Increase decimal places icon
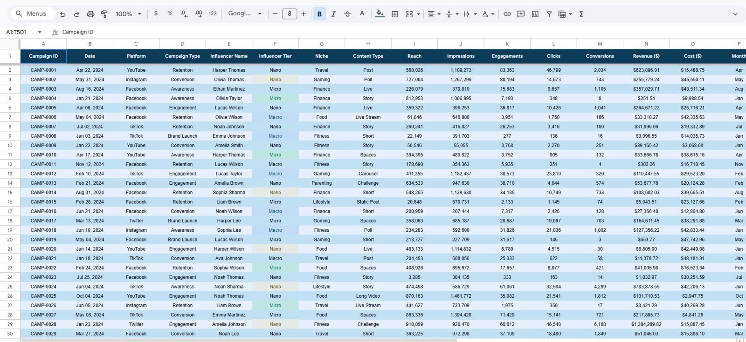Screen dimensions: 746x342 click(x=198, y=14)
